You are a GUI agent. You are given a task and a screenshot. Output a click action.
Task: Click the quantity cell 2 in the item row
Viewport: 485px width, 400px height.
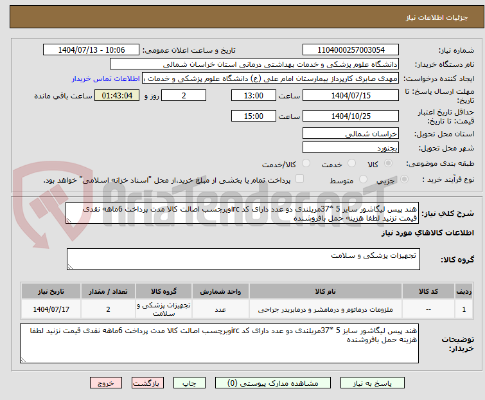click(108, 309)
